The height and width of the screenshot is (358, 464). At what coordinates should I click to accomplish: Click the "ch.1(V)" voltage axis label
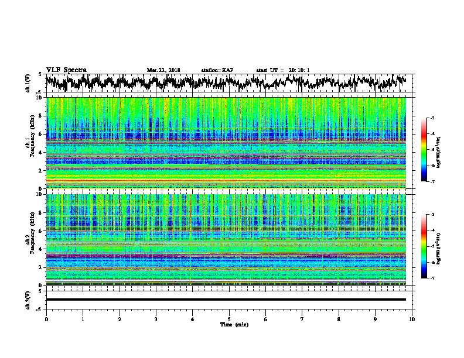[x=28, y=83]
